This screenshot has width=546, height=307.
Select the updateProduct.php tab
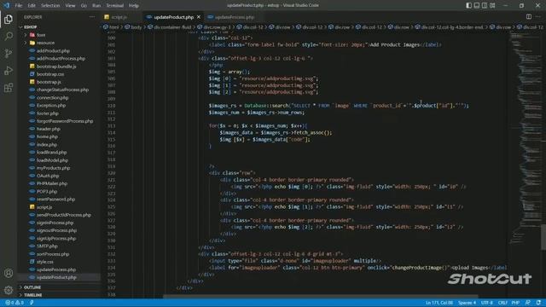pos(173,17)
